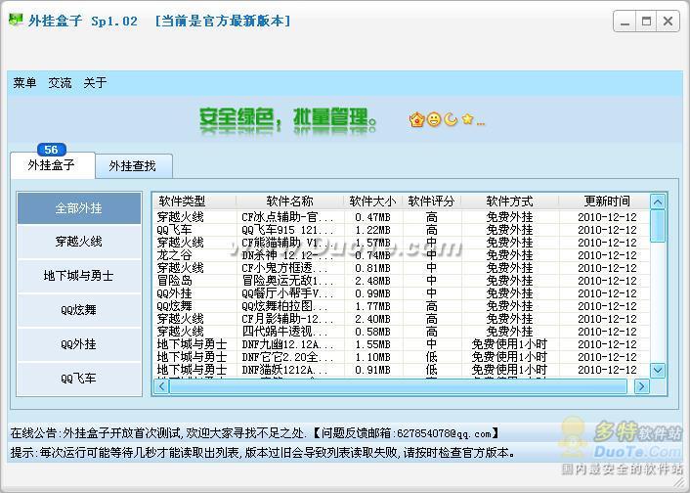Click the smiley face icon in banner
Viewport: 690px width, 493px height.
coord(434,119)
